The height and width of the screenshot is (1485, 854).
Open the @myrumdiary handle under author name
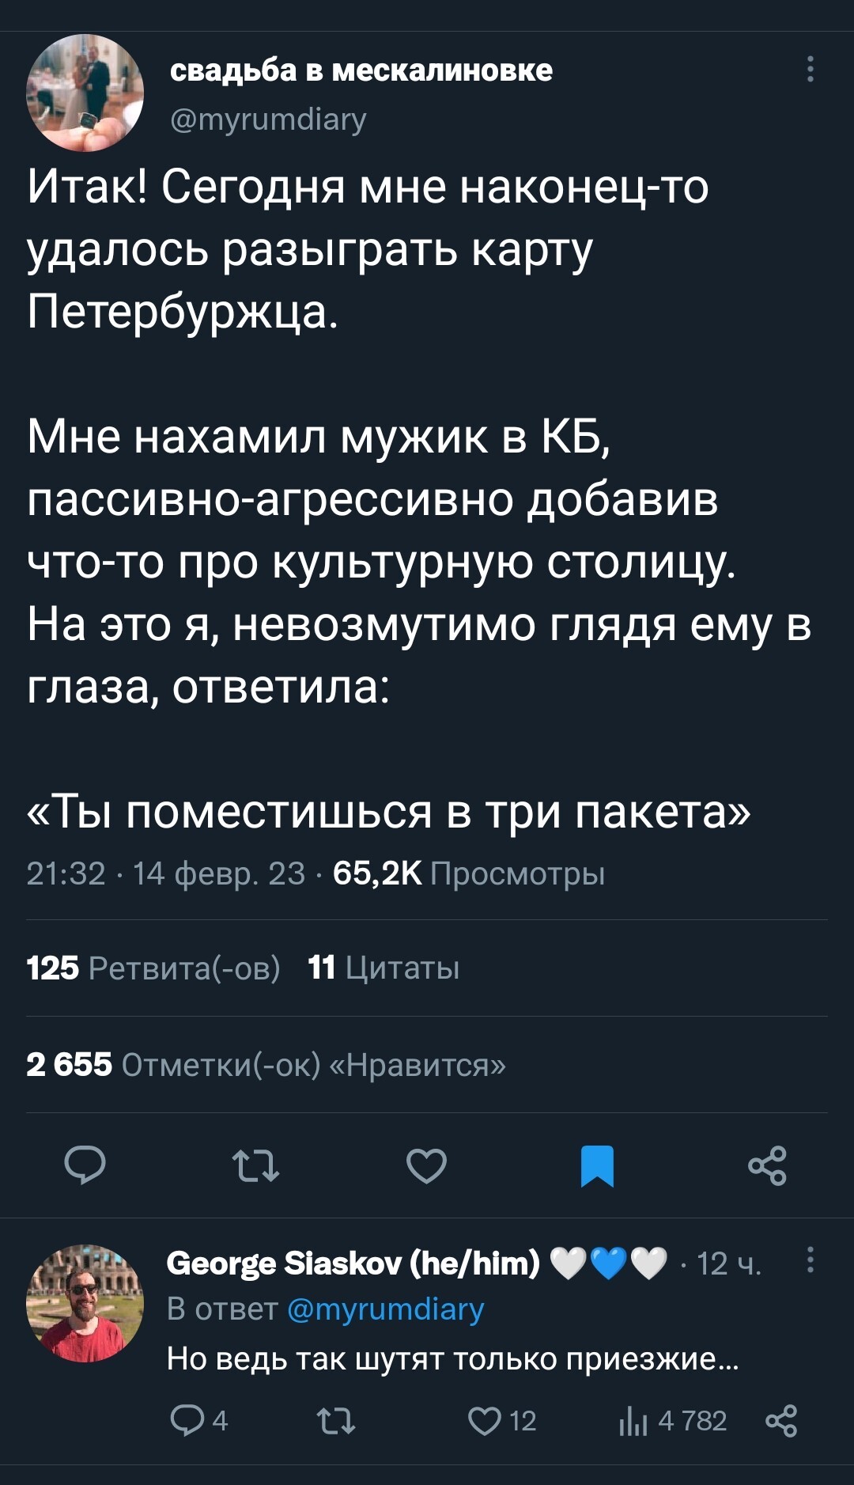click(268, 119)
